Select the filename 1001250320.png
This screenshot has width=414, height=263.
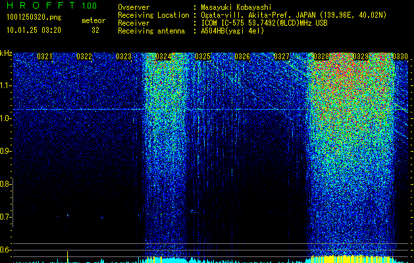(34, 18)
